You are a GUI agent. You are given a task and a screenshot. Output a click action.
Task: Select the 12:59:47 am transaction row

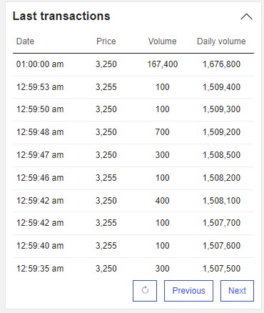pyautogui.click(x=133, y=155)
